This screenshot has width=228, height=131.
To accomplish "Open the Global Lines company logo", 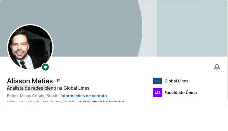I will 158,81.
